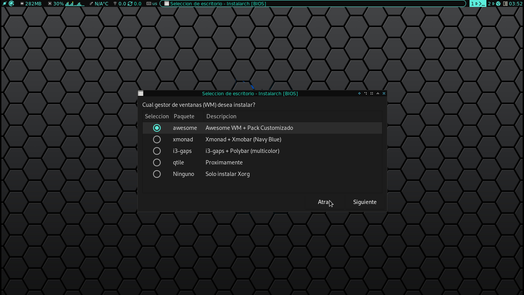Choose the i3-gaps radio option

tap(157, 151)
